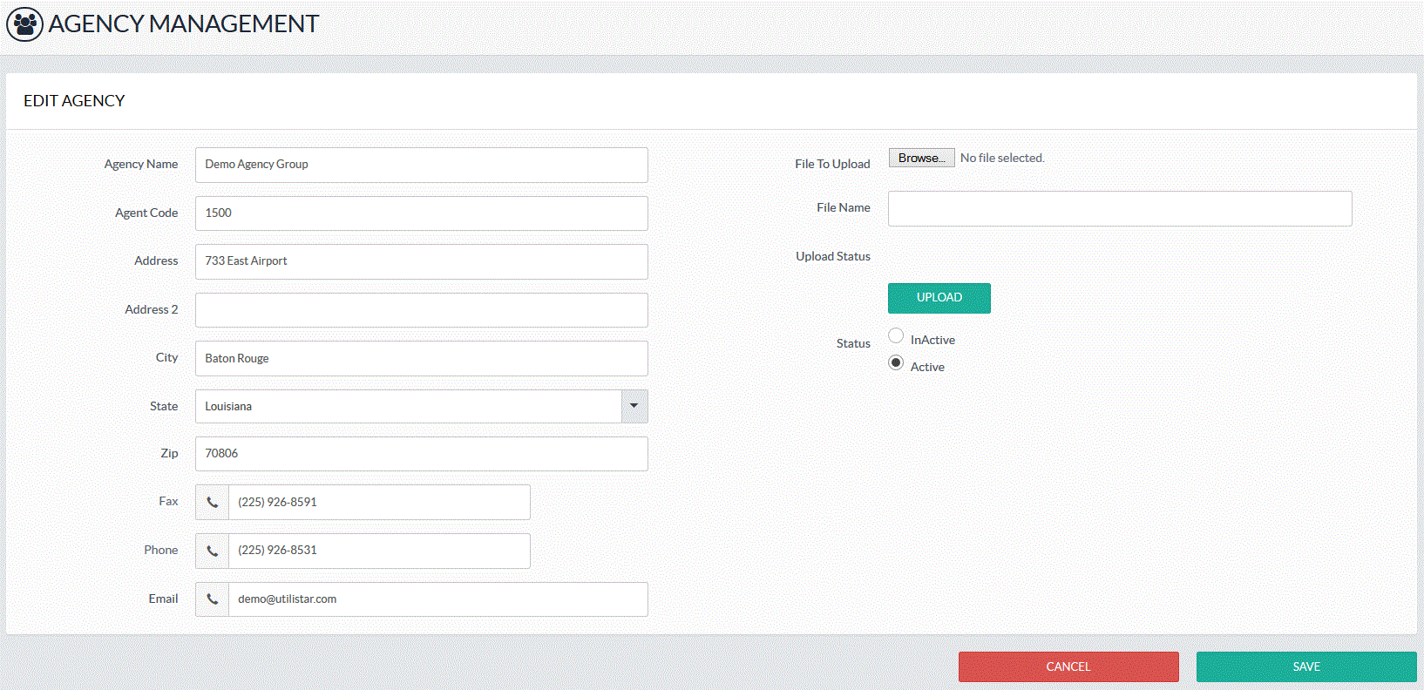Click the phone icon beside Fax field
This screenshot has height=690, width=1424.
(x=213, y=503)
